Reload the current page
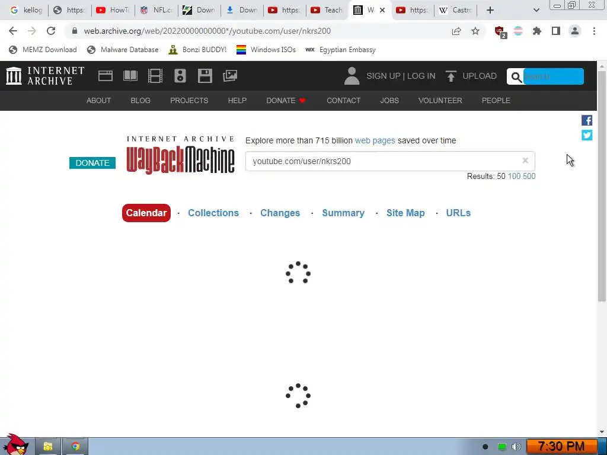 (51, 31)
